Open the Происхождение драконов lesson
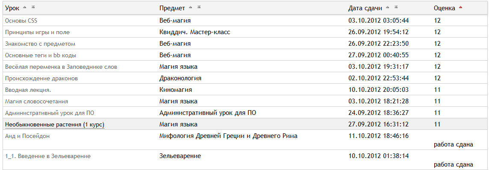The height and width of the screenshot is (170, 489). point(41,79)
